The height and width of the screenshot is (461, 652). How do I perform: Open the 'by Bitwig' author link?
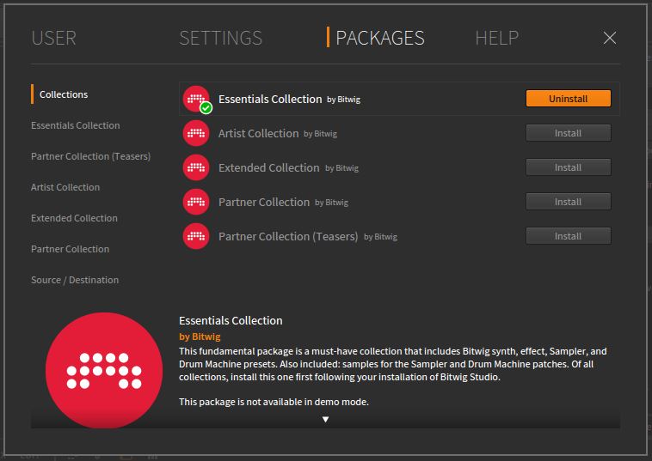pos(200,337)
